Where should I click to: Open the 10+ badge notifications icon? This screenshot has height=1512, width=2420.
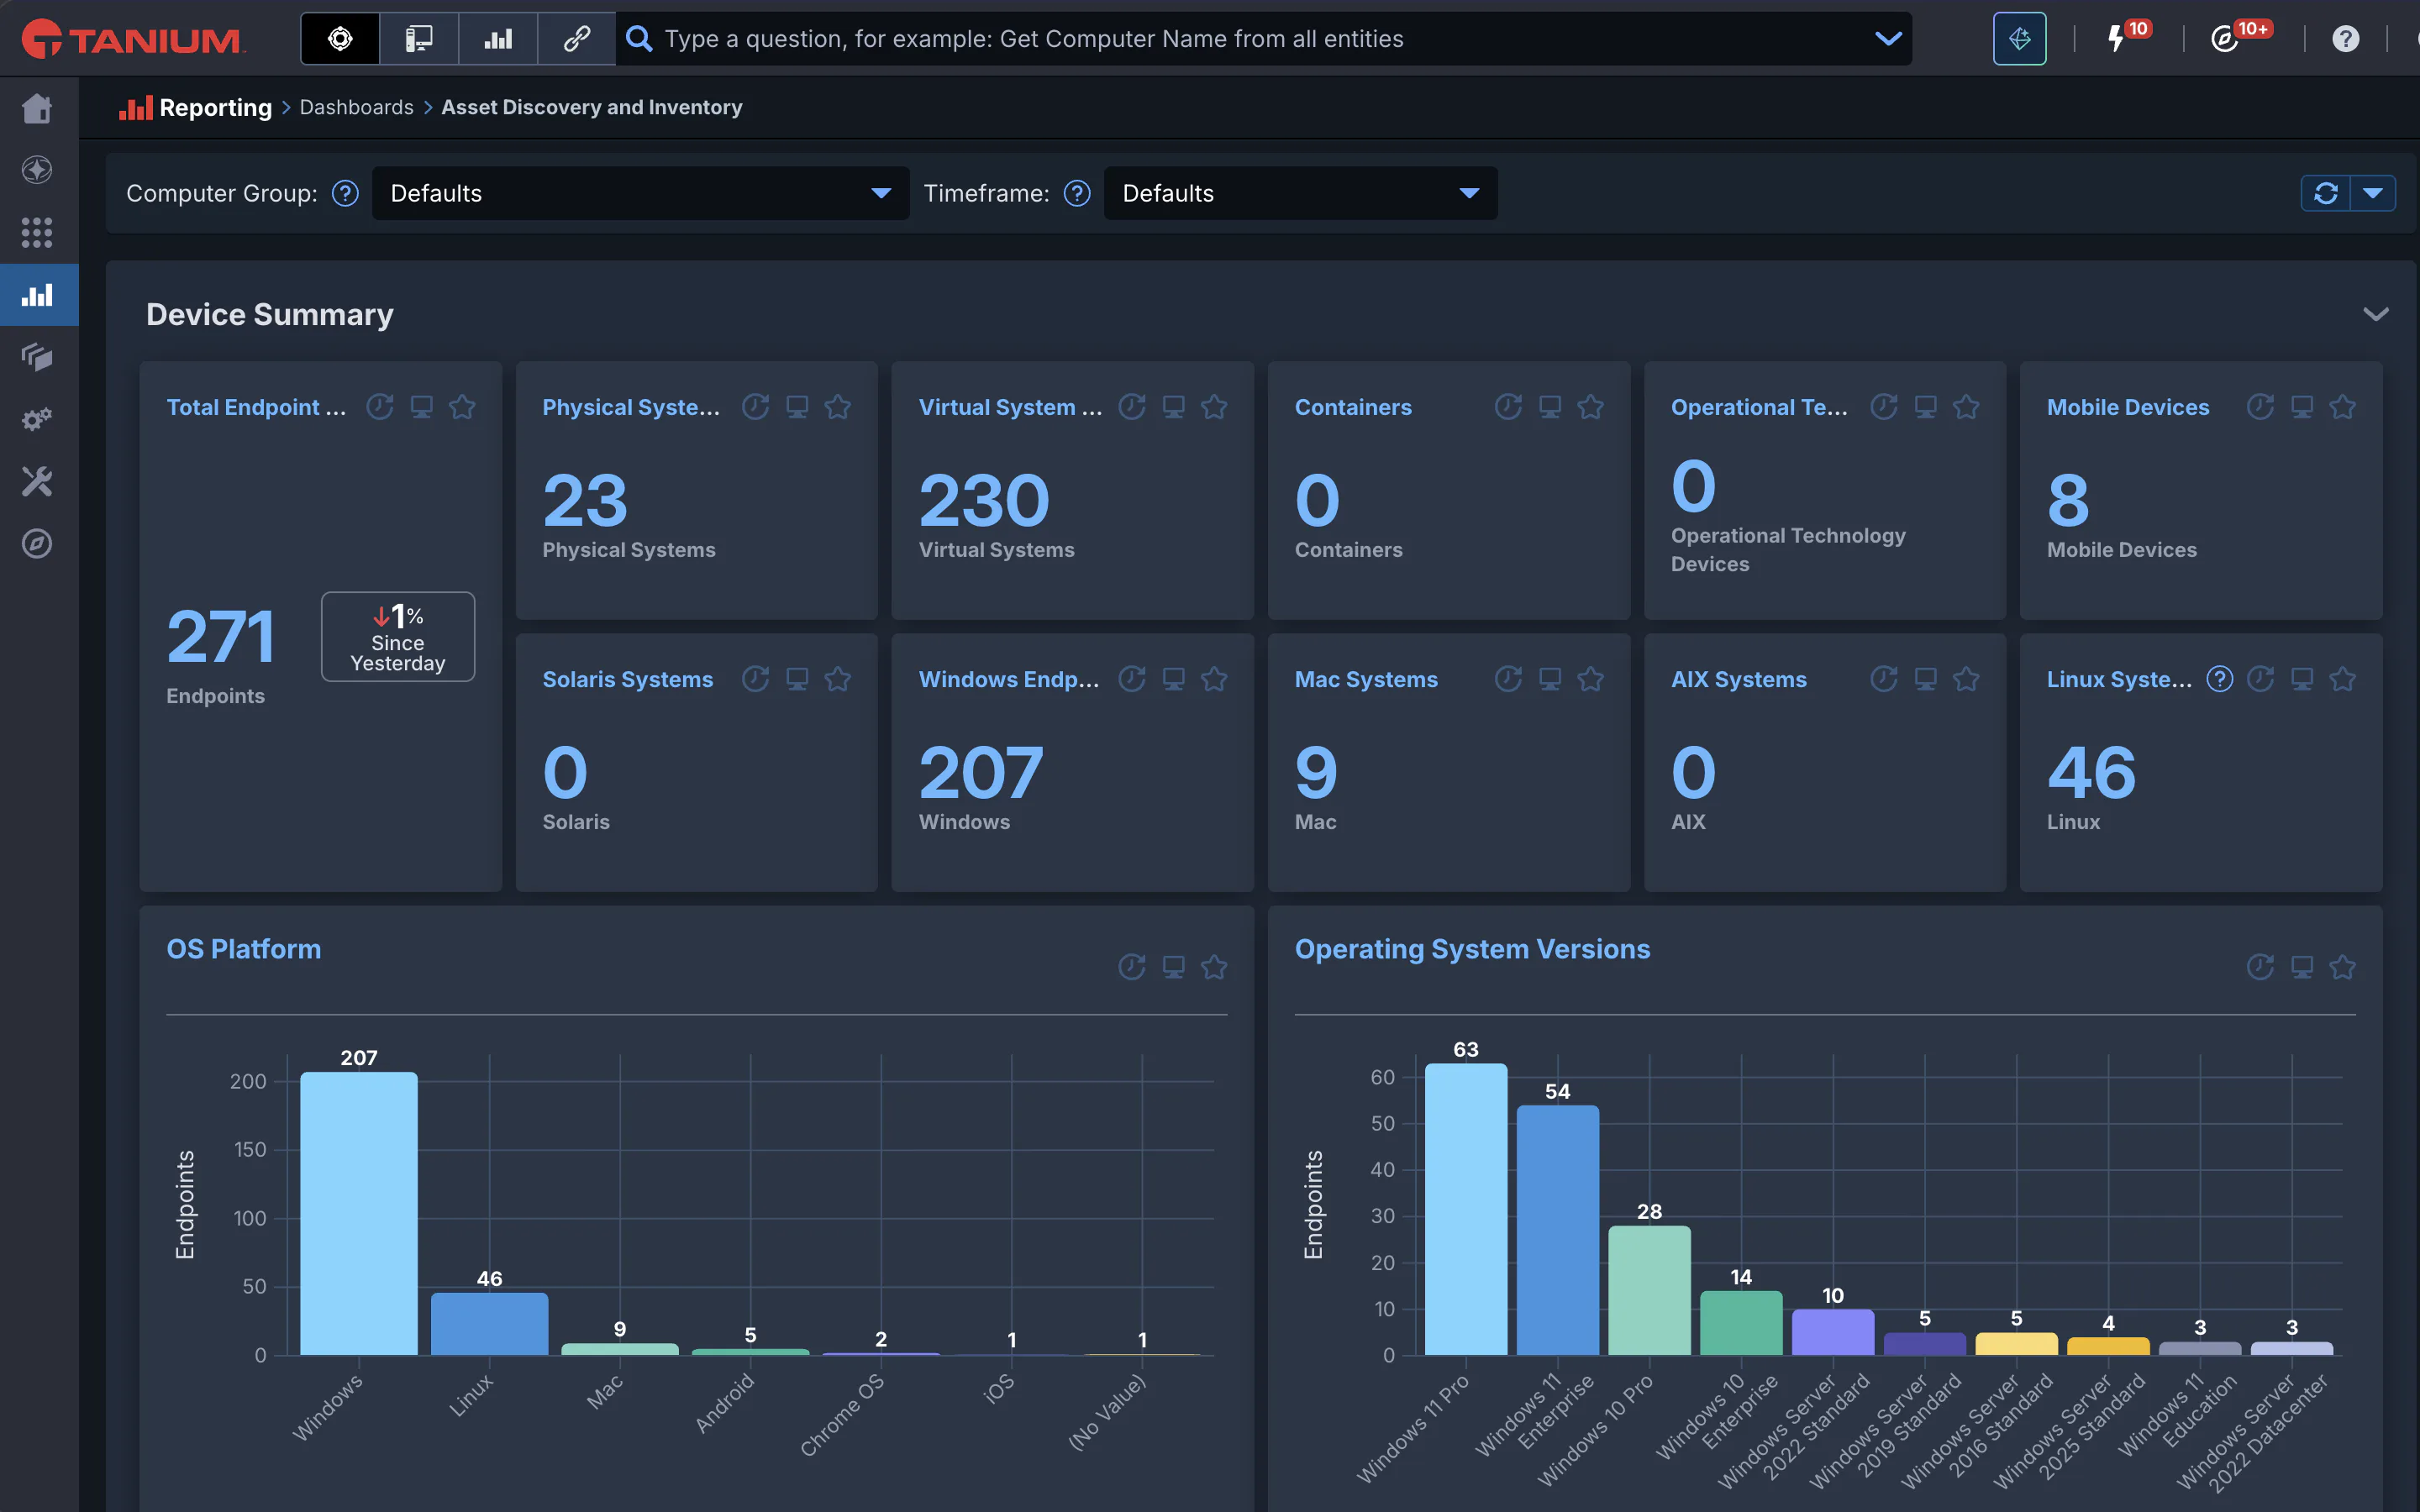2226,39
